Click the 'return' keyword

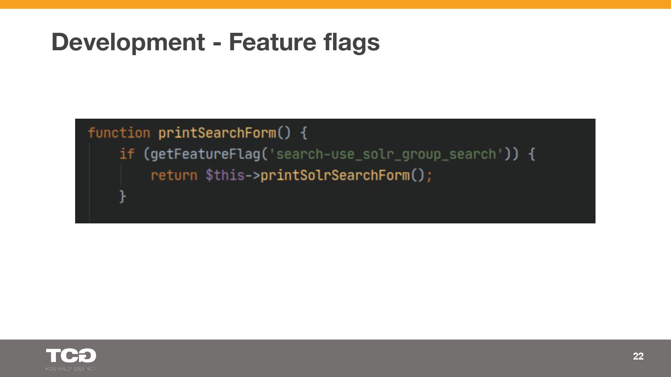click(x=174, y=175)
